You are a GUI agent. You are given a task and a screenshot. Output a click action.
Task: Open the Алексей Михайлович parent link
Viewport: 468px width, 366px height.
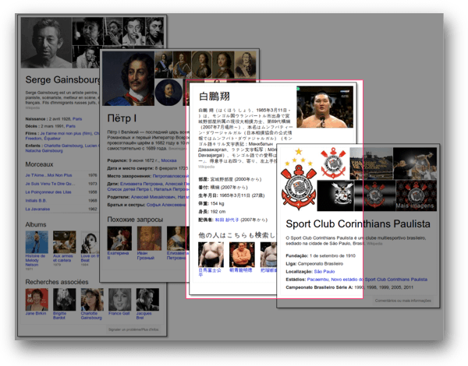[x=154, y=197]
